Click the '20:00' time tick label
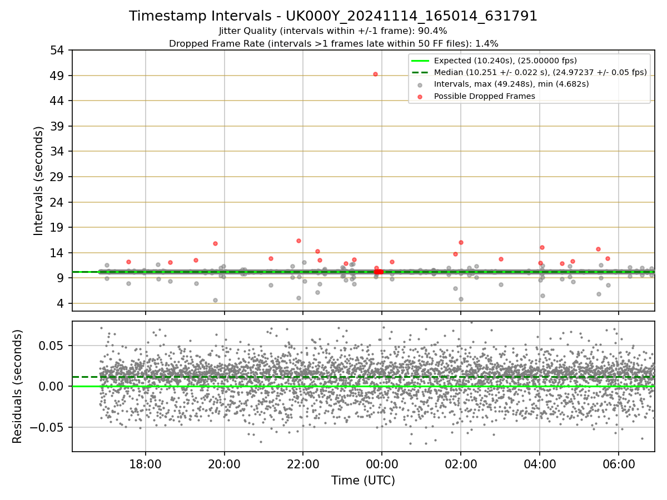Screen dimensions: 667x500 click(225, 464)
